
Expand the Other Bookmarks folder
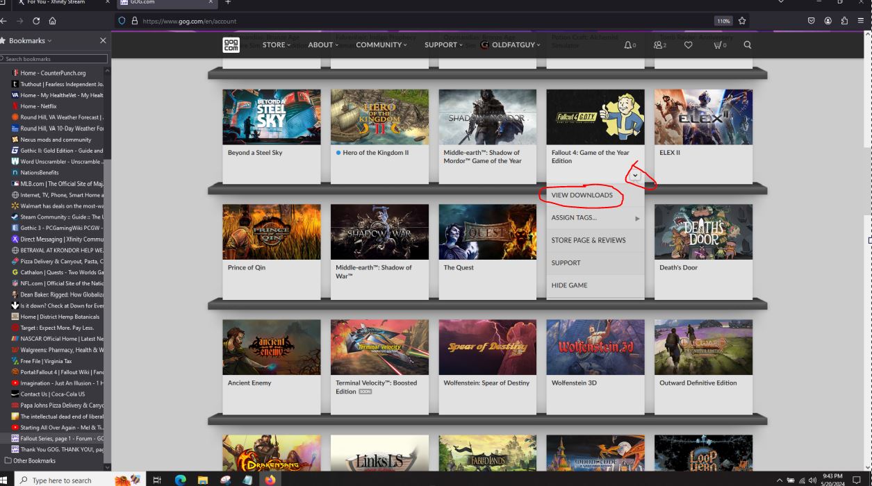click(29, 460)
